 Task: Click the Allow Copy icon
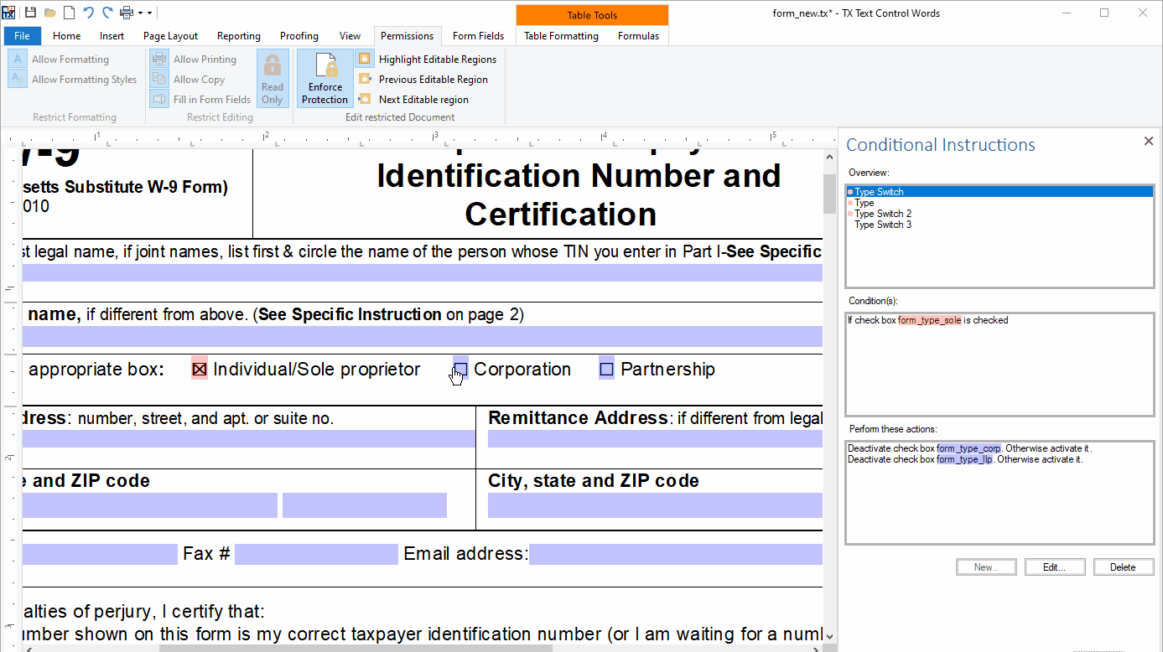pyautogui.click(x=159, y=80)
